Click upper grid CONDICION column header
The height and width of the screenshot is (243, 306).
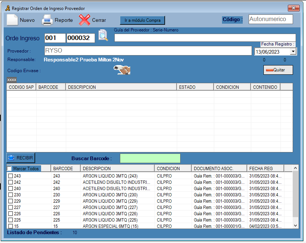pyautogui.click(x=232, y=87)
